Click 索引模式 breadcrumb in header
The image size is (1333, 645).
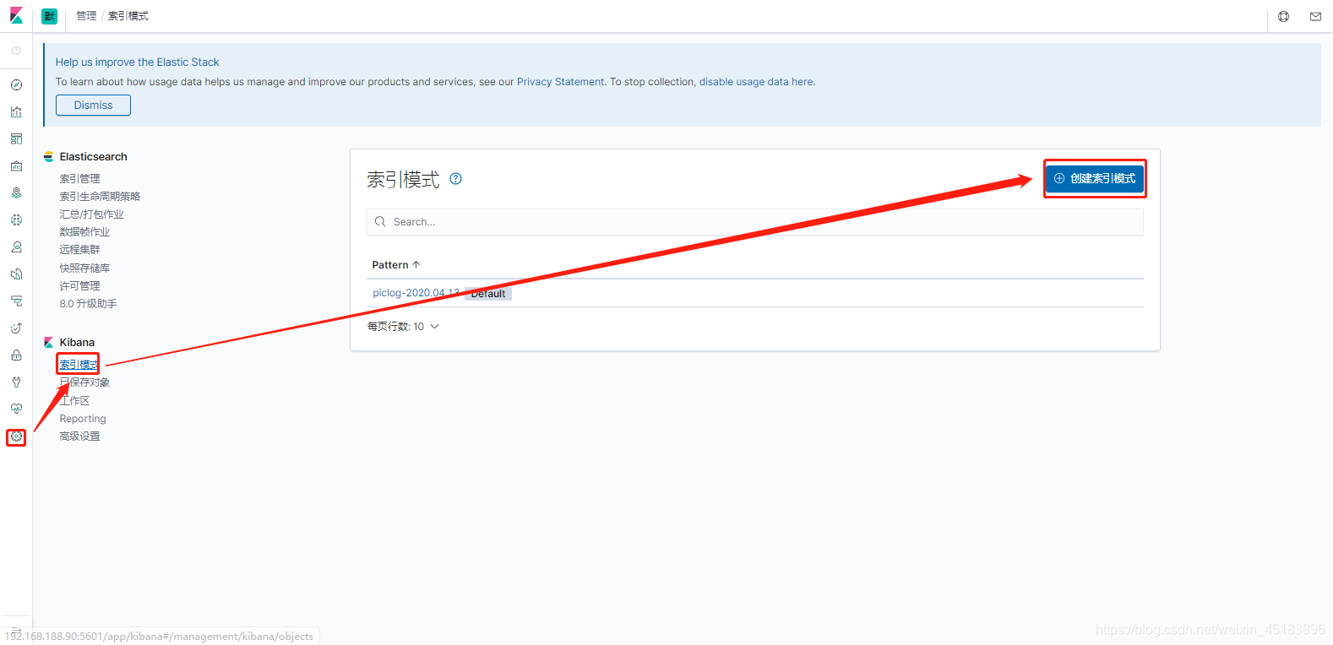pos(128,16)
